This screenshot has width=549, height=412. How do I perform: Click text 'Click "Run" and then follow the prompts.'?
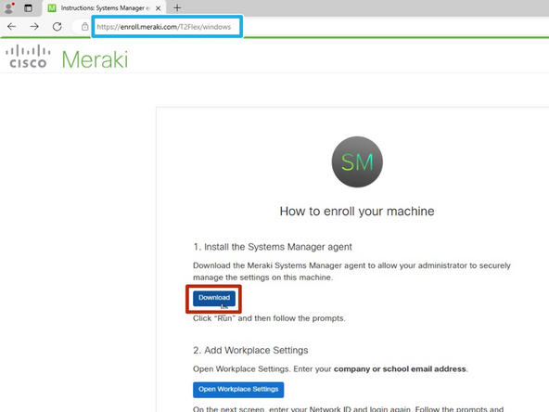click(269, 318)
